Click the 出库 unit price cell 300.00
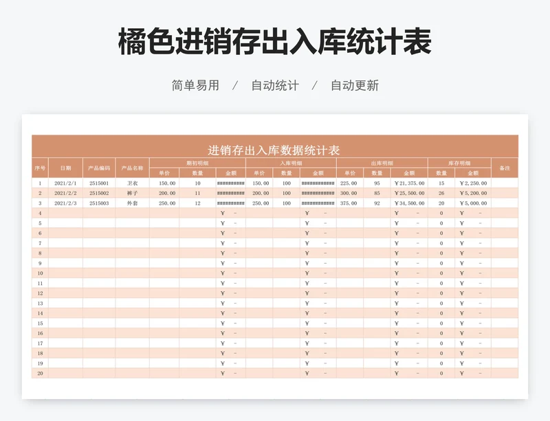This screenshot has width=550, height=421. click(349, 193)
